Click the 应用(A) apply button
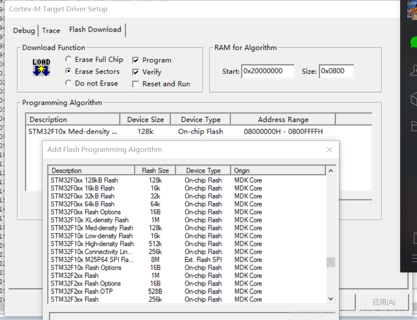Screen dimensions: 417x320 pos(383,302)
